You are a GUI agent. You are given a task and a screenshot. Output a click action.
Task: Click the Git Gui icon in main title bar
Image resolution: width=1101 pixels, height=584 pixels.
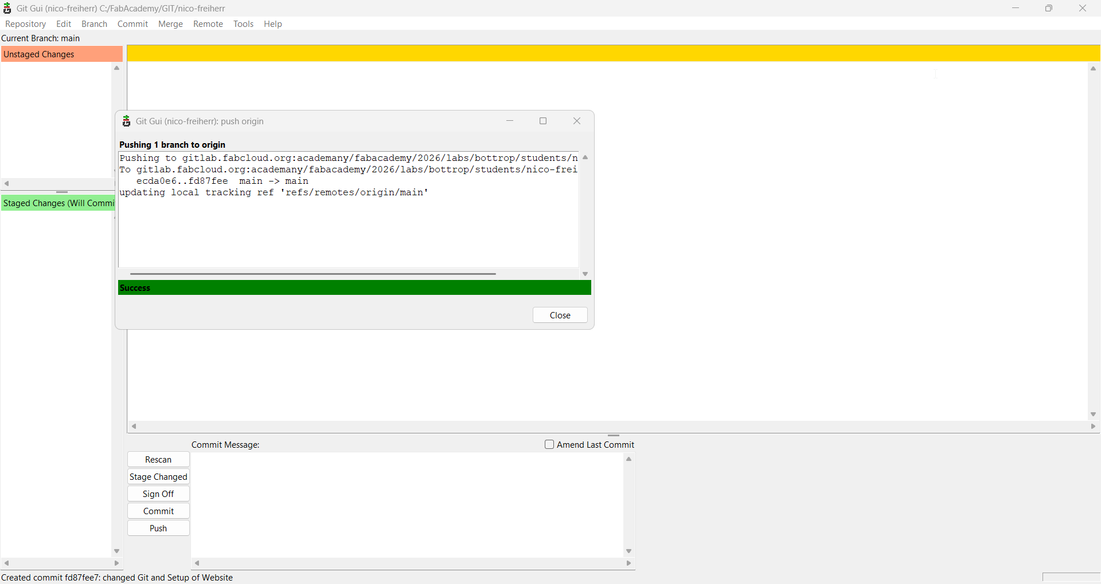[7, 9]
